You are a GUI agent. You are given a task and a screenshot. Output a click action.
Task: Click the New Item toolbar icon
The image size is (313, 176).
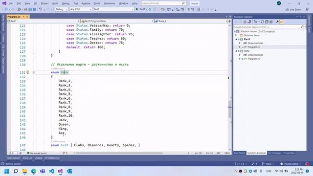pyautogui.click(x=19, y=9)
